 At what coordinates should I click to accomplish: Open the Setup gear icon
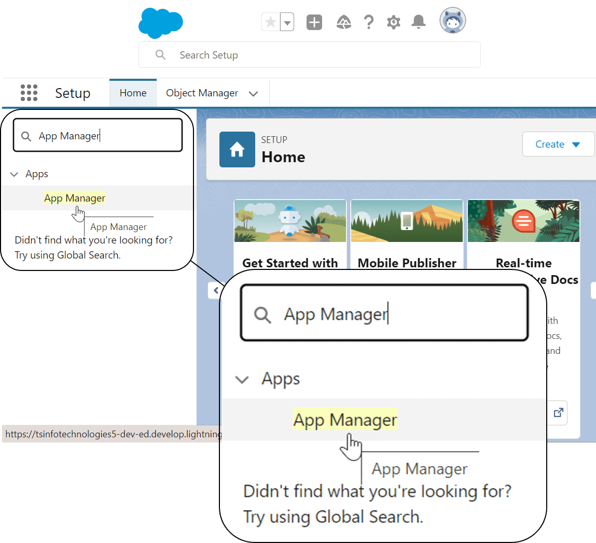pos(393,22)
